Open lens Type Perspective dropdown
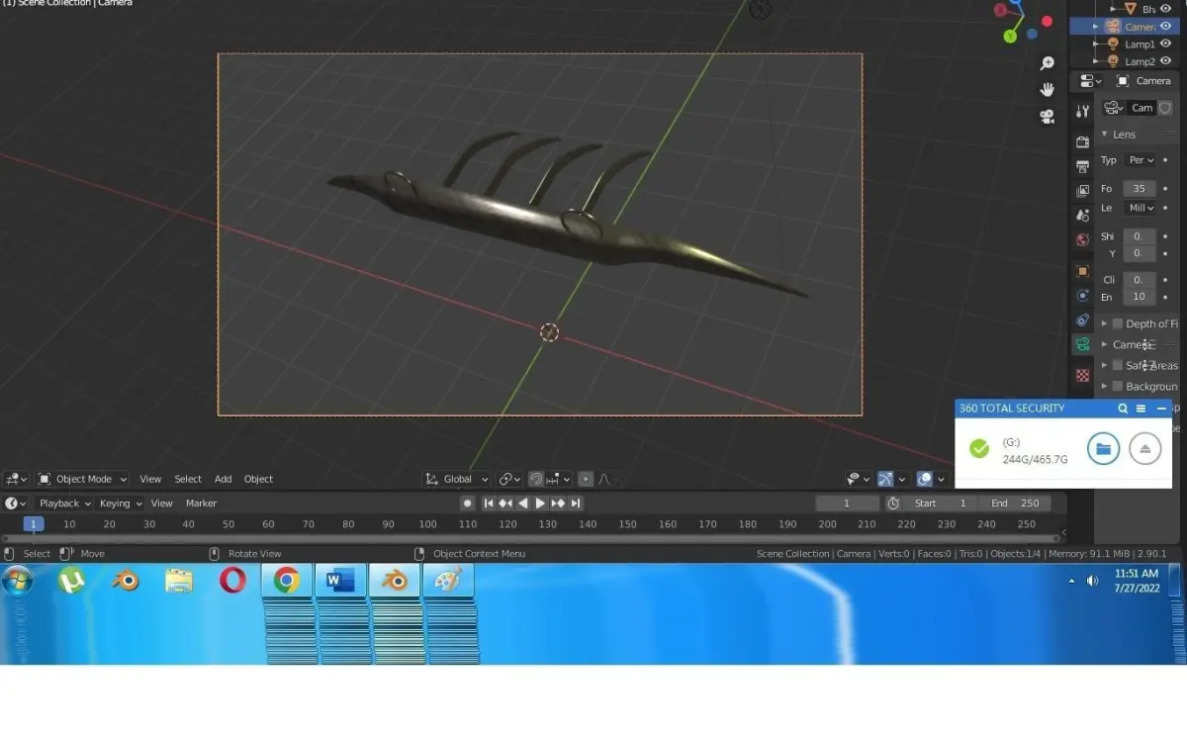1187x731 pixels. pyautogui.click(x=1141, y=160)
